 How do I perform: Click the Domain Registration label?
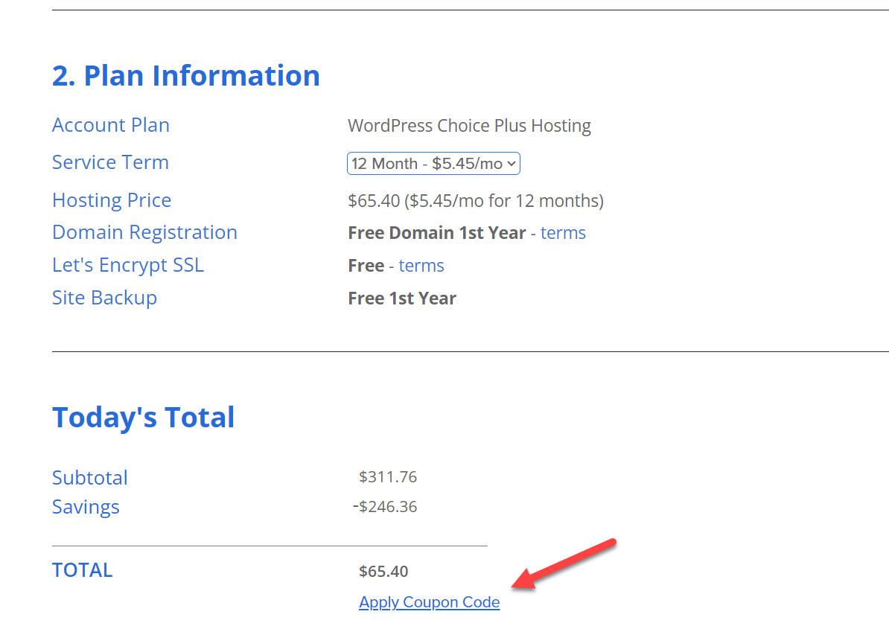pyautogui.click(x=144, y=232)
